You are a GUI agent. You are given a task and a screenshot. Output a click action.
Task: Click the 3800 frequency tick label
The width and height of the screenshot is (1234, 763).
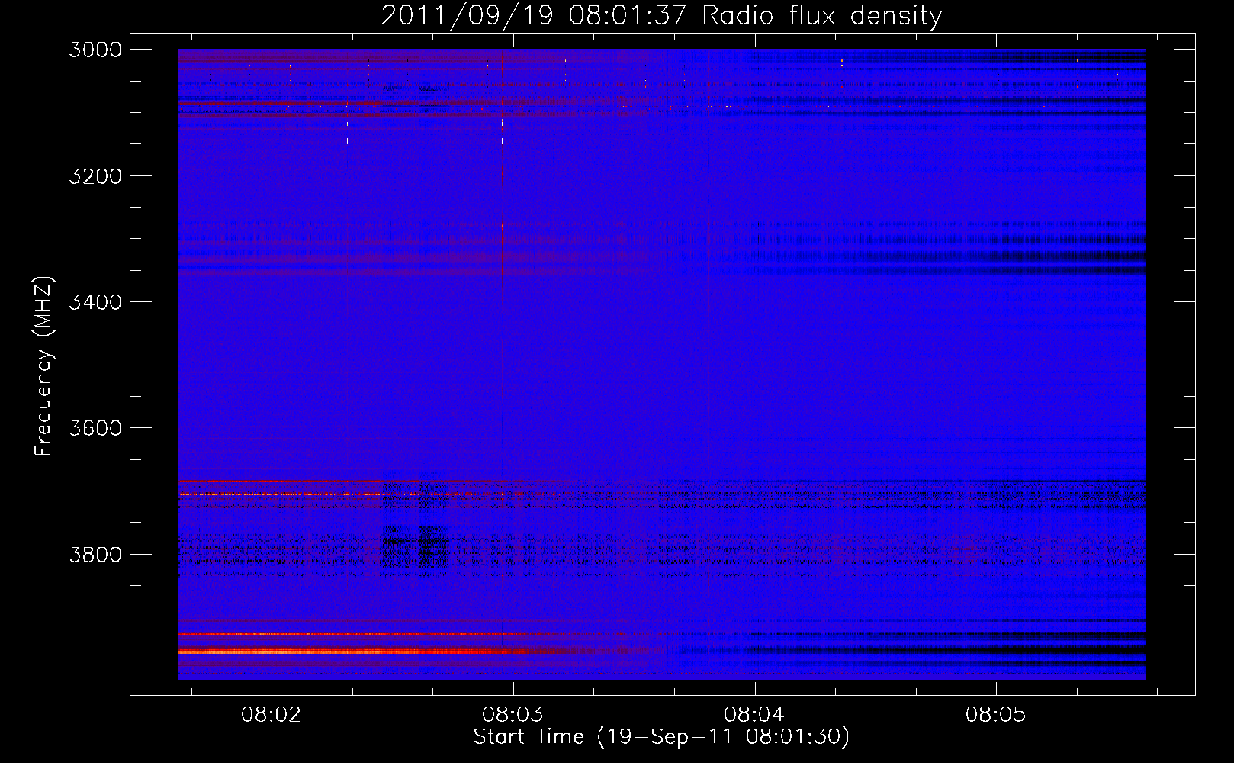[95, 554]
